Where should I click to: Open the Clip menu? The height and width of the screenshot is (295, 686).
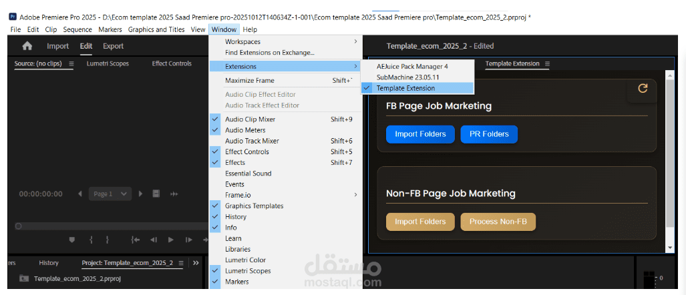(51, 30)
